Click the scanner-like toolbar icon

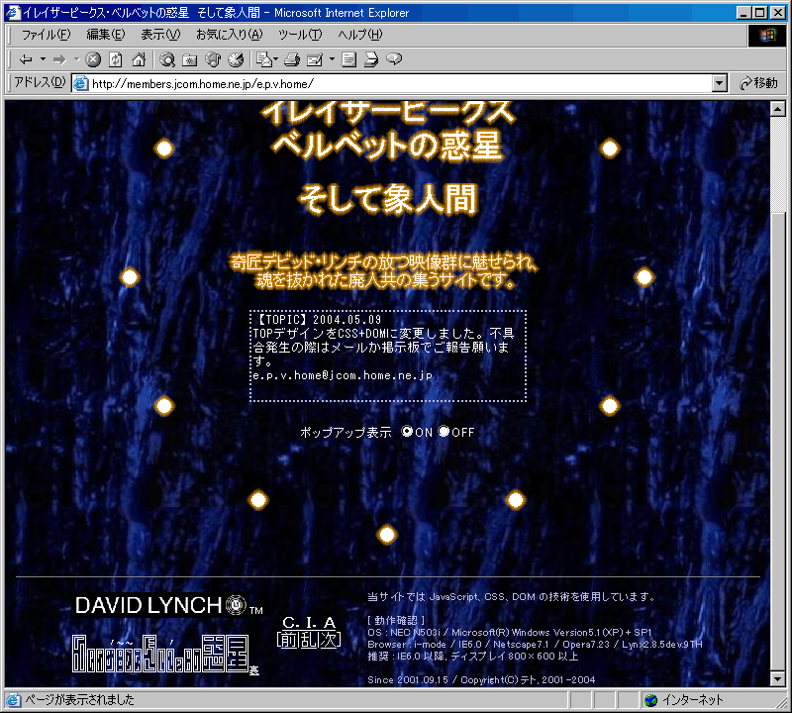pos(371,59)
